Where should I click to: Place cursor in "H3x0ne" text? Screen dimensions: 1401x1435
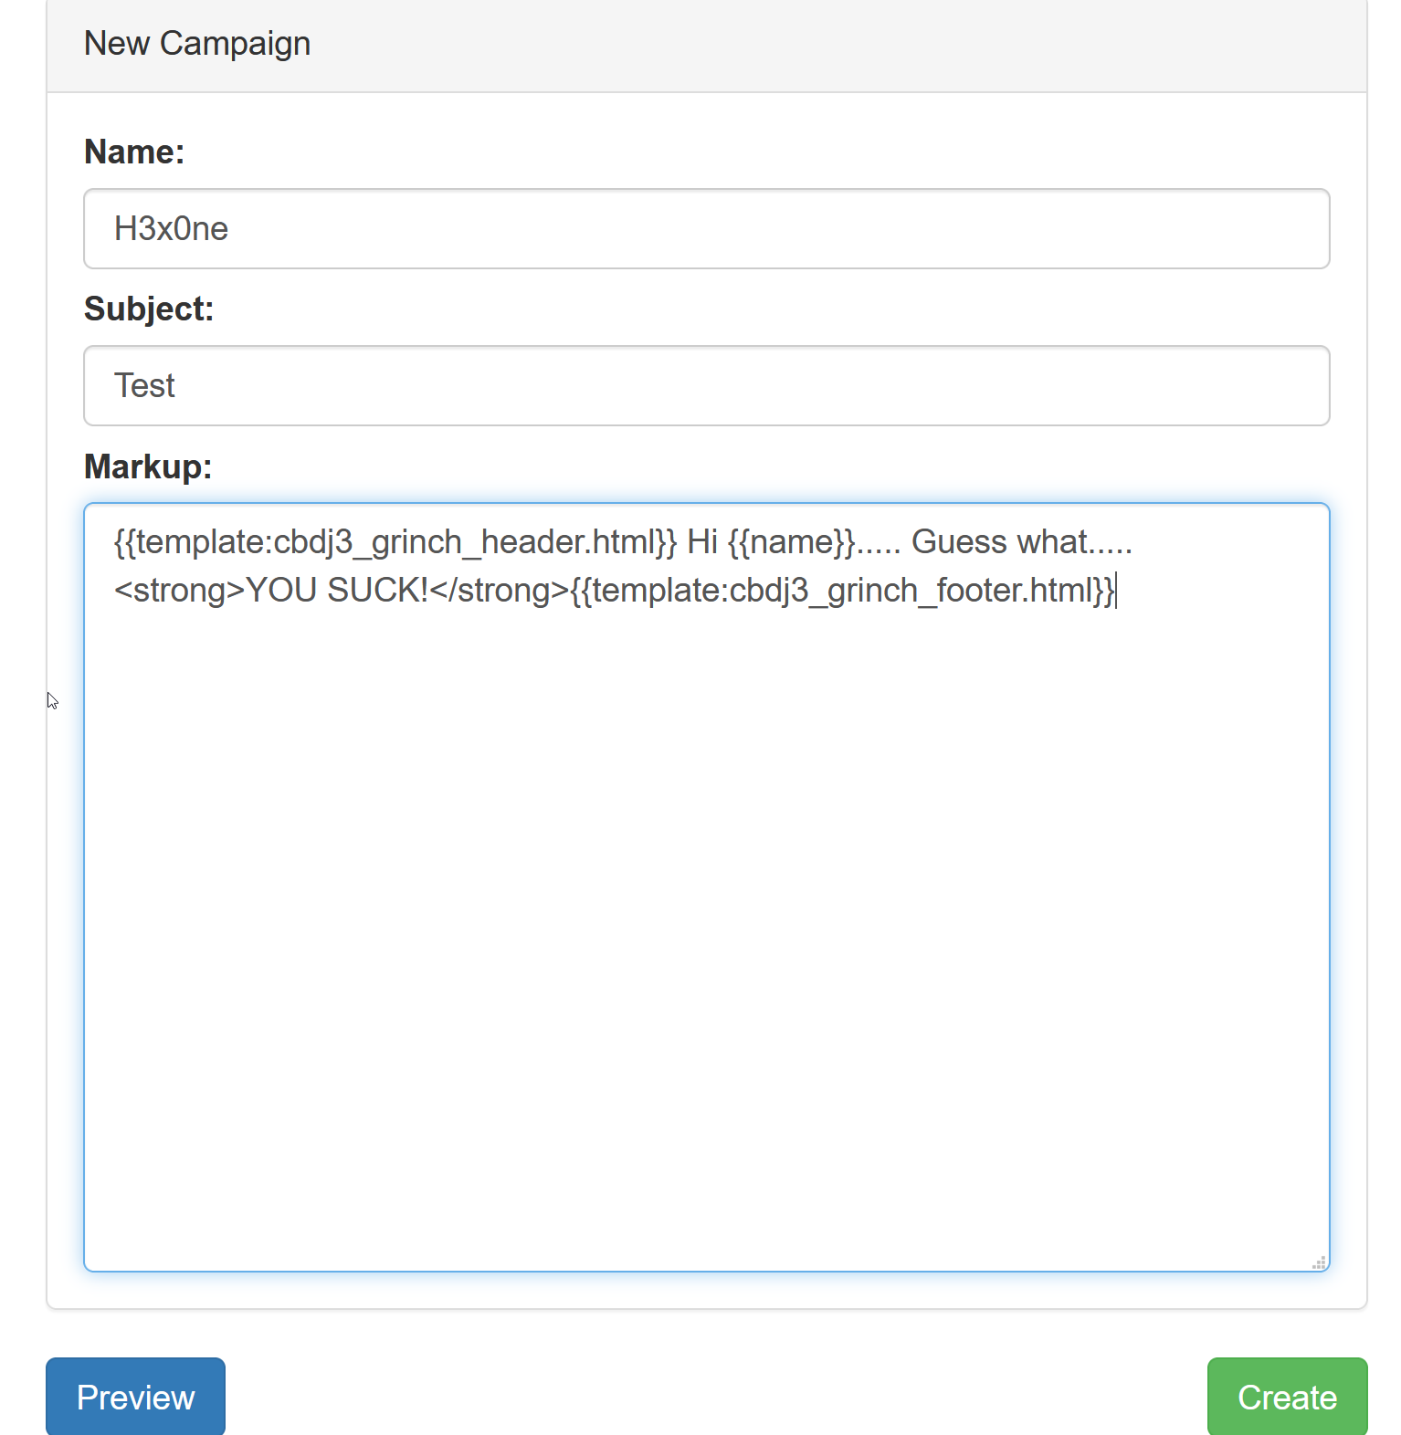point(171,229)
